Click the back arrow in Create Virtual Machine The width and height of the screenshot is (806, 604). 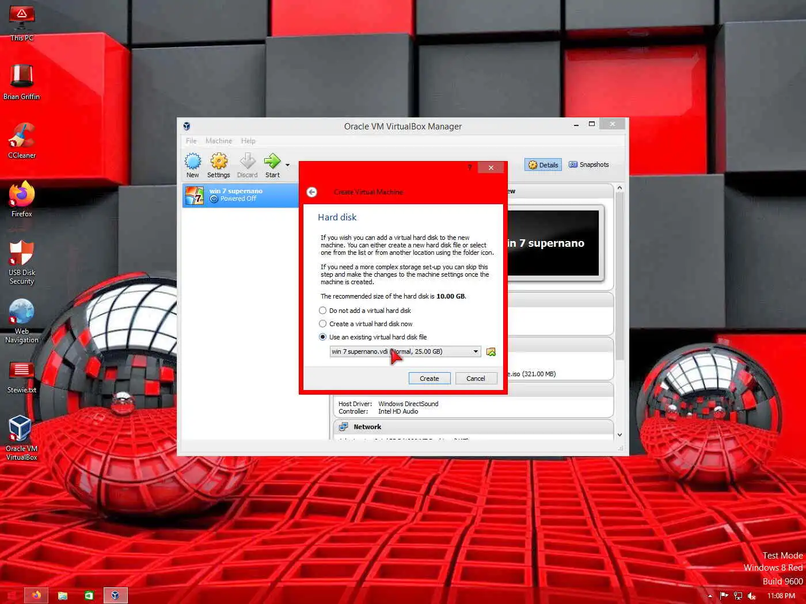(x=311, y=192)
